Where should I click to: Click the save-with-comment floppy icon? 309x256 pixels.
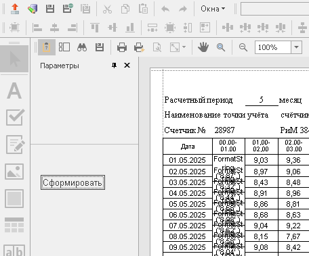(x=68, y=9)
